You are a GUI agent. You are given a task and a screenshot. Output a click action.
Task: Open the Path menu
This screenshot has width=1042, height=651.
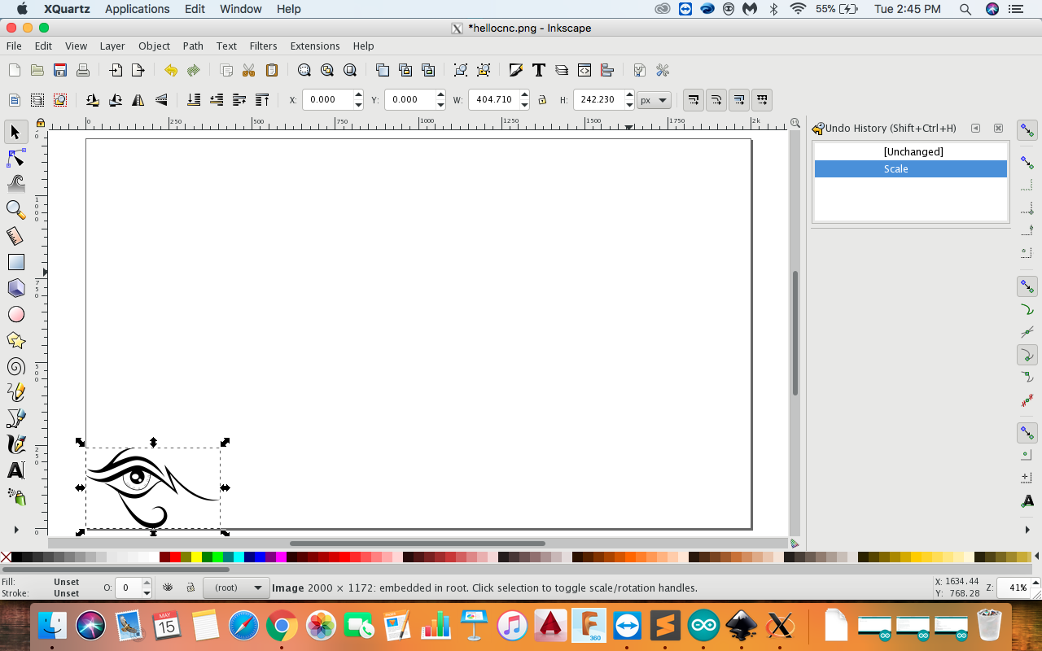[193, 46]
